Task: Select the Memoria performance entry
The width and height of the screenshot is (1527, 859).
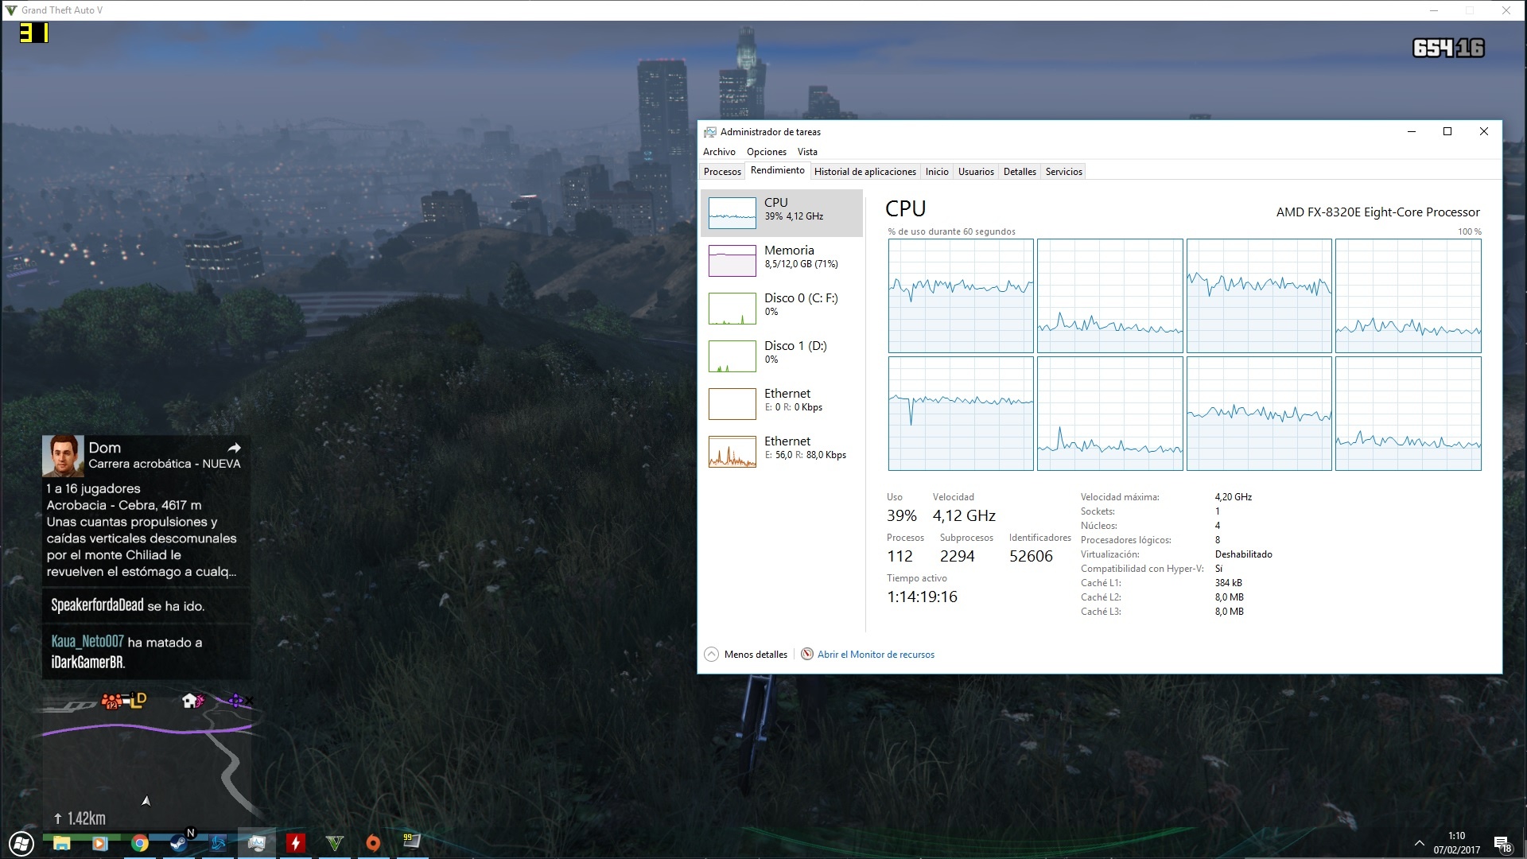Action: click(x=782, y=261)
